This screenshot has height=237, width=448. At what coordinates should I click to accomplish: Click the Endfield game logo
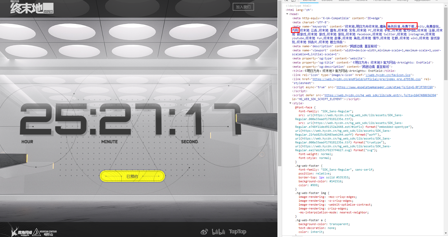coord(32,7)
